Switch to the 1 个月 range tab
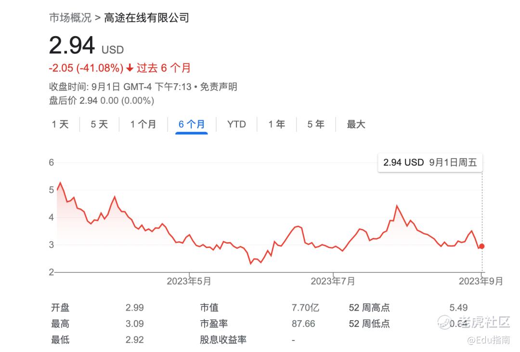Viewport: 520px width, 352px height. coord(143,124)
